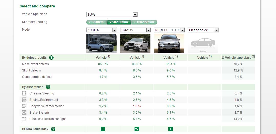Click info icon beside By assemblies
This screenshot has width=276, height=134.
48,87
